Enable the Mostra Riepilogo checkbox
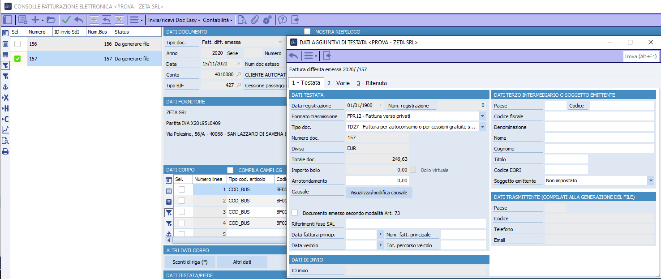Image resolution: width=661 pixels, height=279 pixels. coord(307,32)
